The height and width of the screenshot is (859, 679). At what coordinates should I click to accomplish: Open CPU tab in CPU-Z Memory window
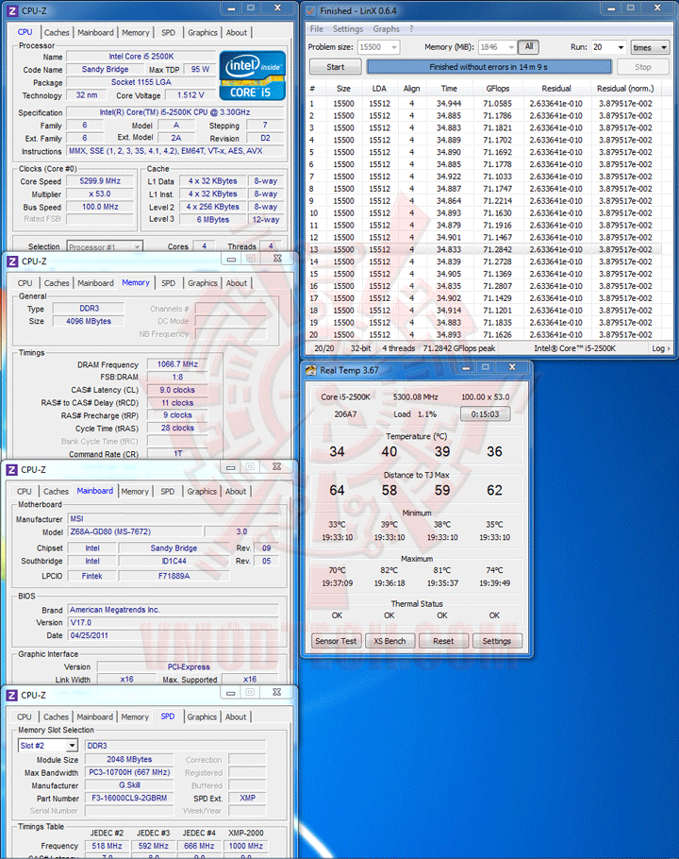point(25,283)
